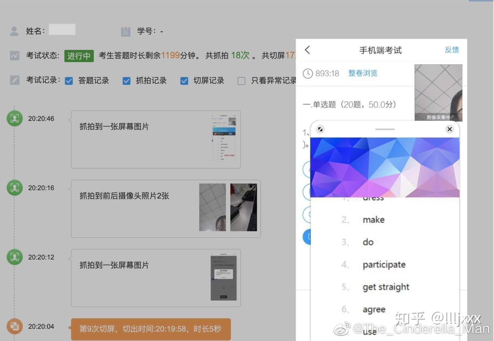Screen dimensions: 494x341
Task: Click the clipboard icon beside 学号
Action: coord(126,32)
